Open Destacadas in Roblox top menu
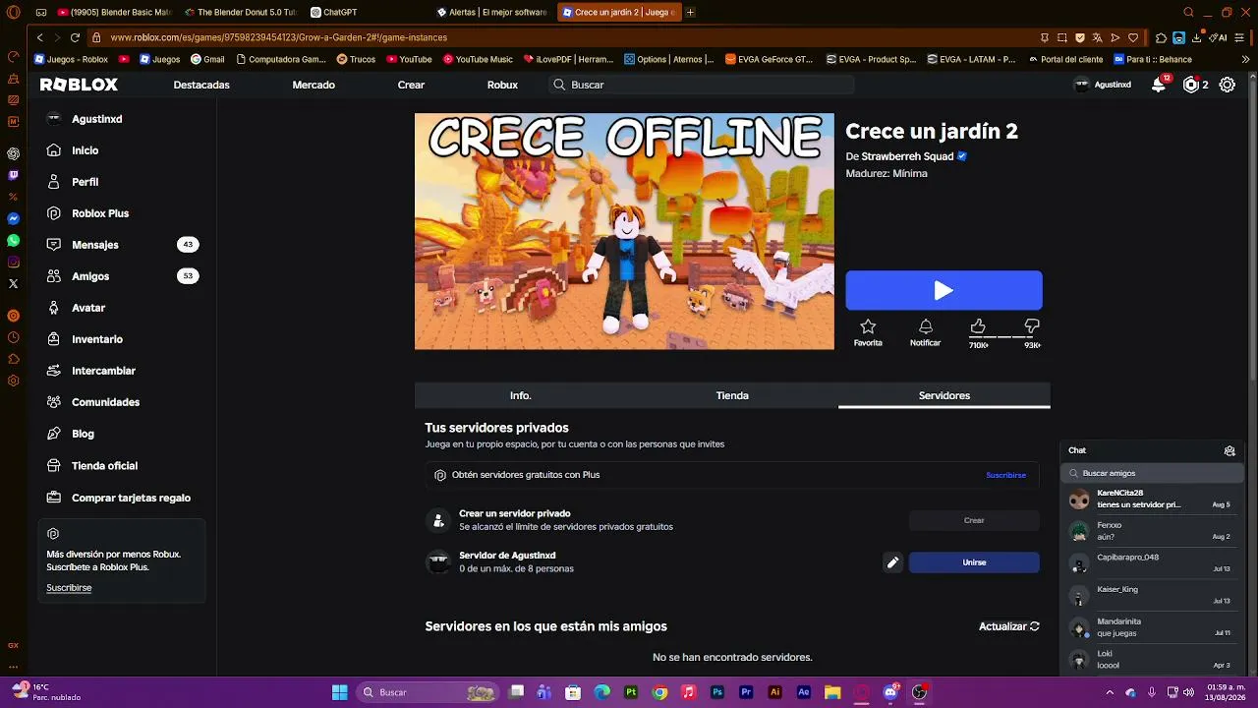 click(x=201, y=85)
